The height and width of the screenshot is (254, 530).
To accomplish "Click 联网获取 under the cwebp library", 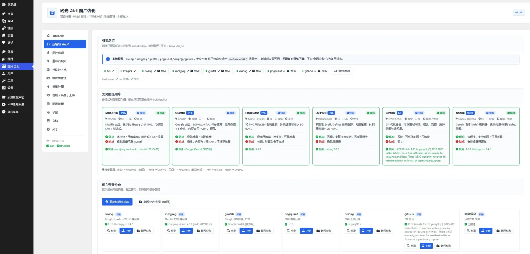I will (144, 230).
